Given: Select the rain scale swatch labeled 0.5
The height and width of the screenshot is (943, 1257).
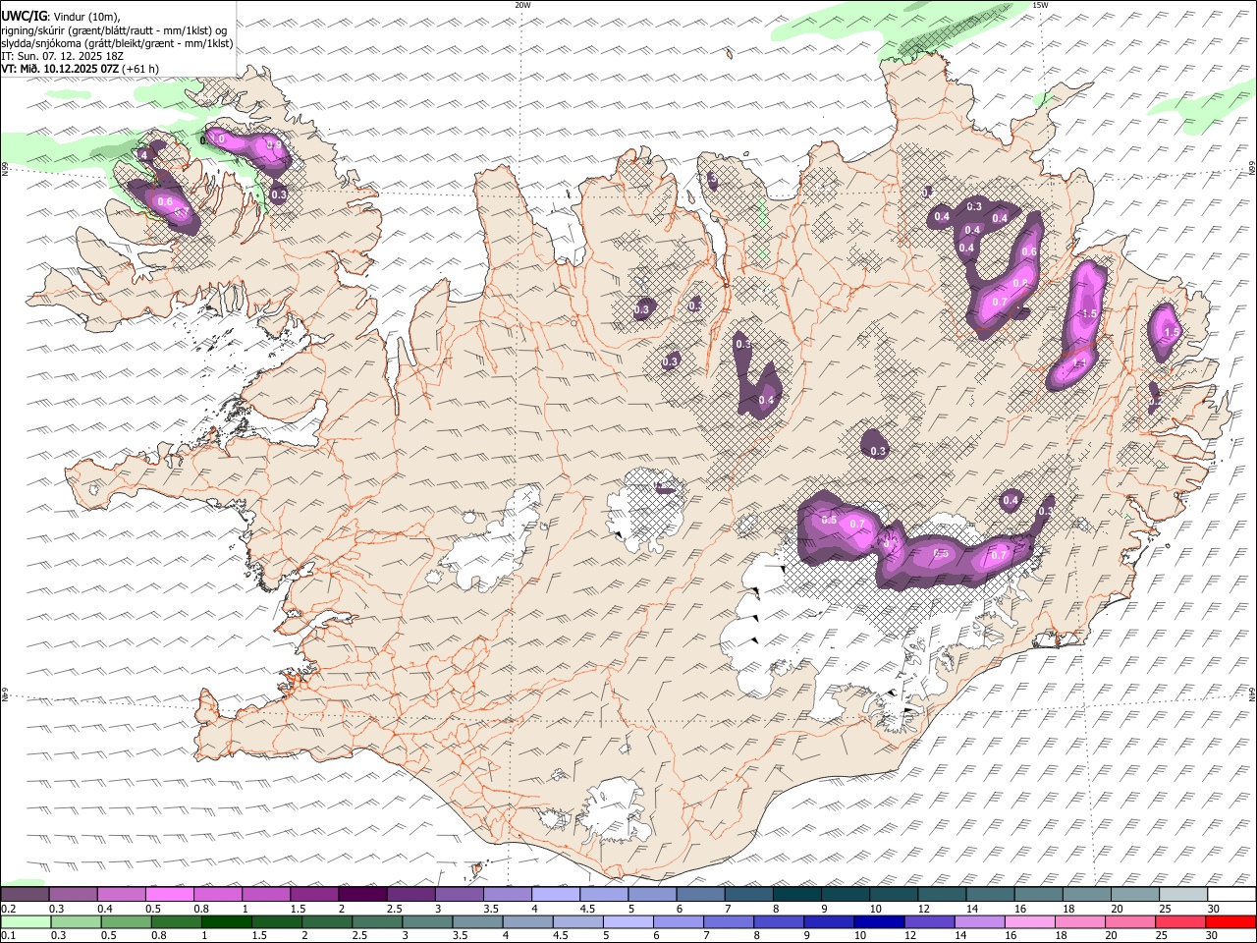Looking at the screenshot, I should [x=126, y=921].
